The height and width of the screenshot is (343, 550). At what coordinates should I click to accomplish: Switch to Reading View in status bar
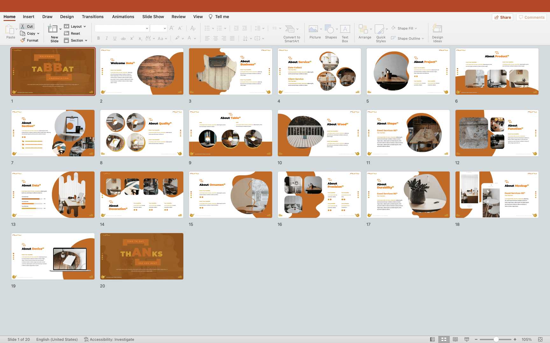455,340
